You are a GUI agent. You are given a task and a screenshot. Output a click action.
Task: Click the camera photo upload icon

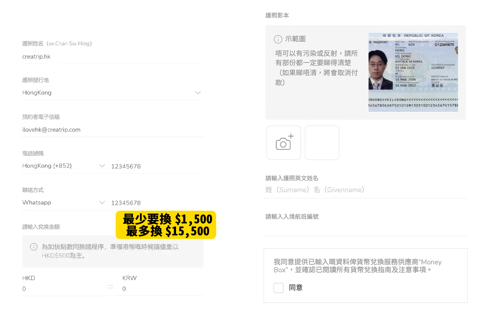click(x=283, y=142)
